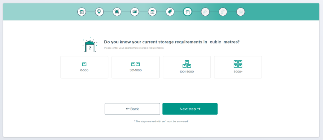
Task: Click the four-box icon above 5000+
Action: tap(238, 64)
